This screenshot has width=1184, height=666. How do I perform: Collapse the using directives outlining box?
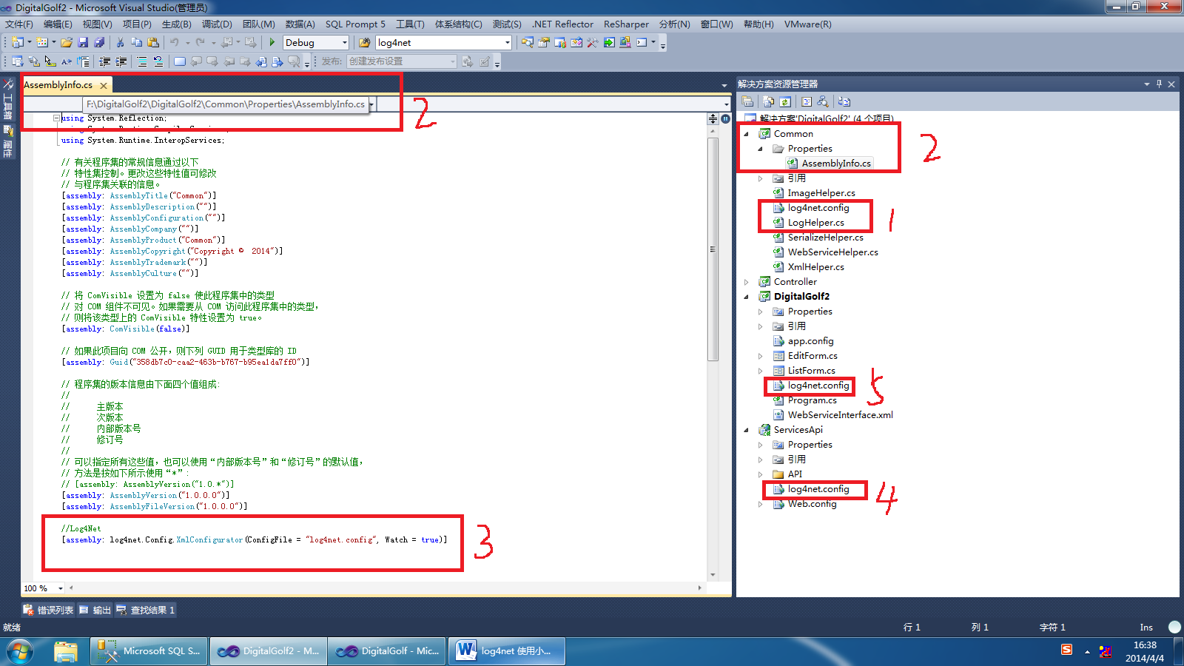coord(56,118)
